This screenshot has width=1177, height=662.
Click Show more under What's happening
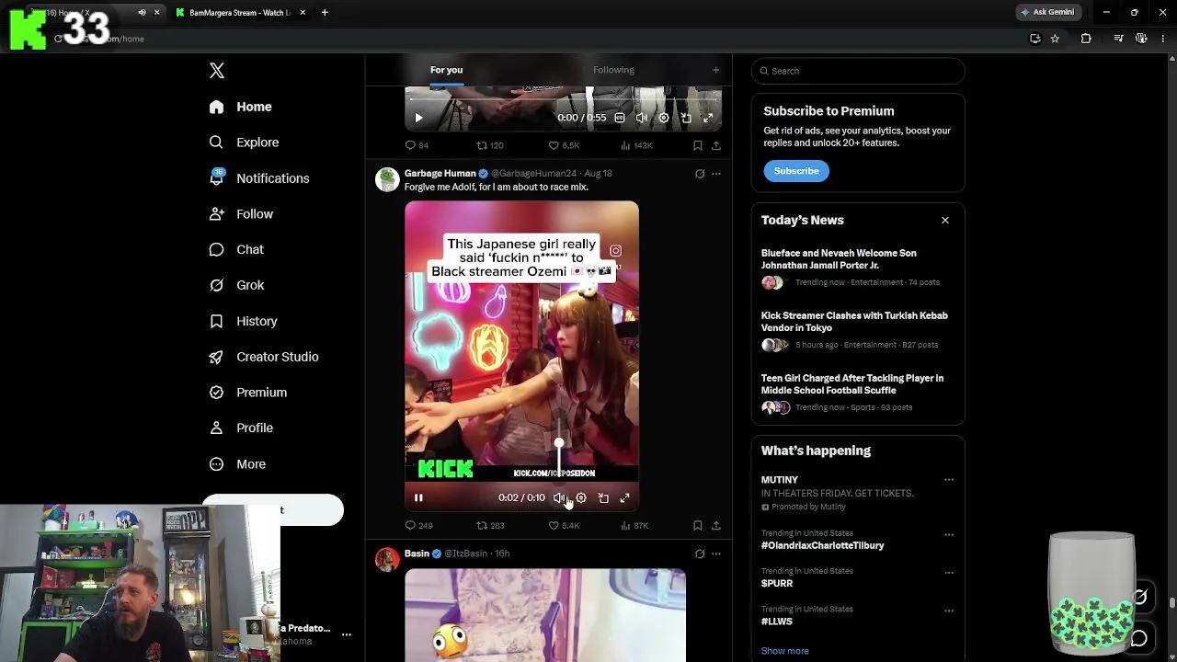point(785,651)
